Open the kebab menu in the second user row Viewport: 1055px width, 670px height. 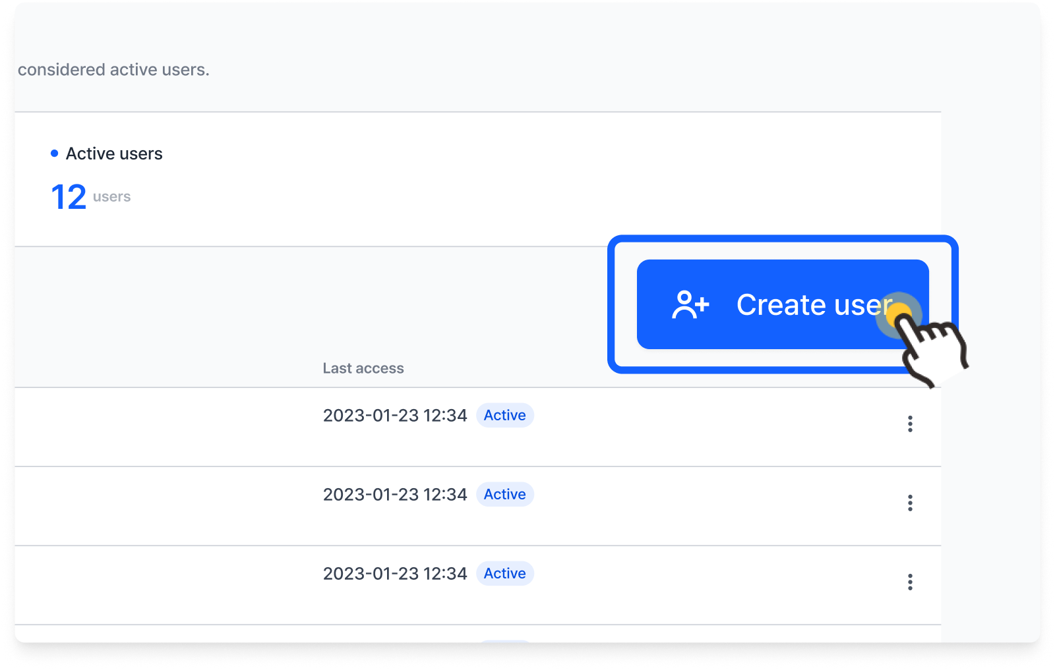[910, 503]
